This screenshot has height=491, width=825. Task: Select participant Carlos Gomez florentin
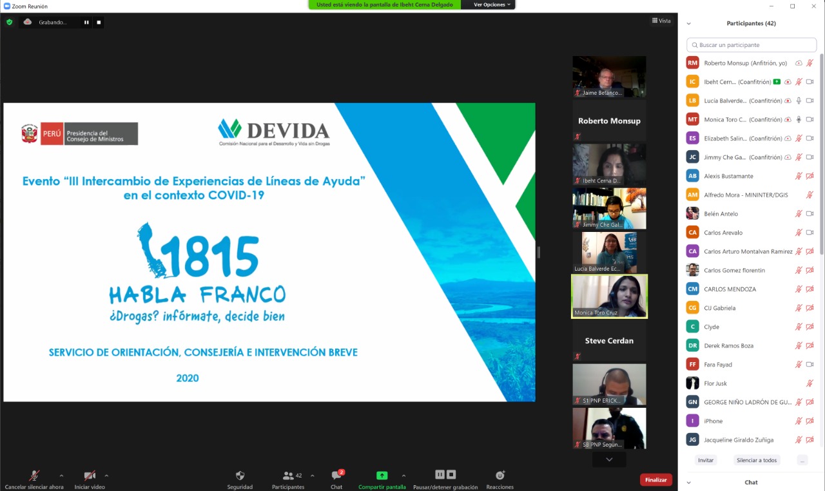(x=752, y=270)
